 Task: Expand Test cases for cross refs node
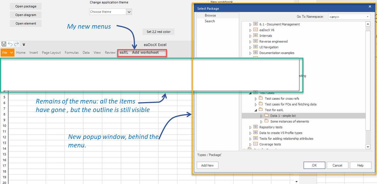click(255, 98)
